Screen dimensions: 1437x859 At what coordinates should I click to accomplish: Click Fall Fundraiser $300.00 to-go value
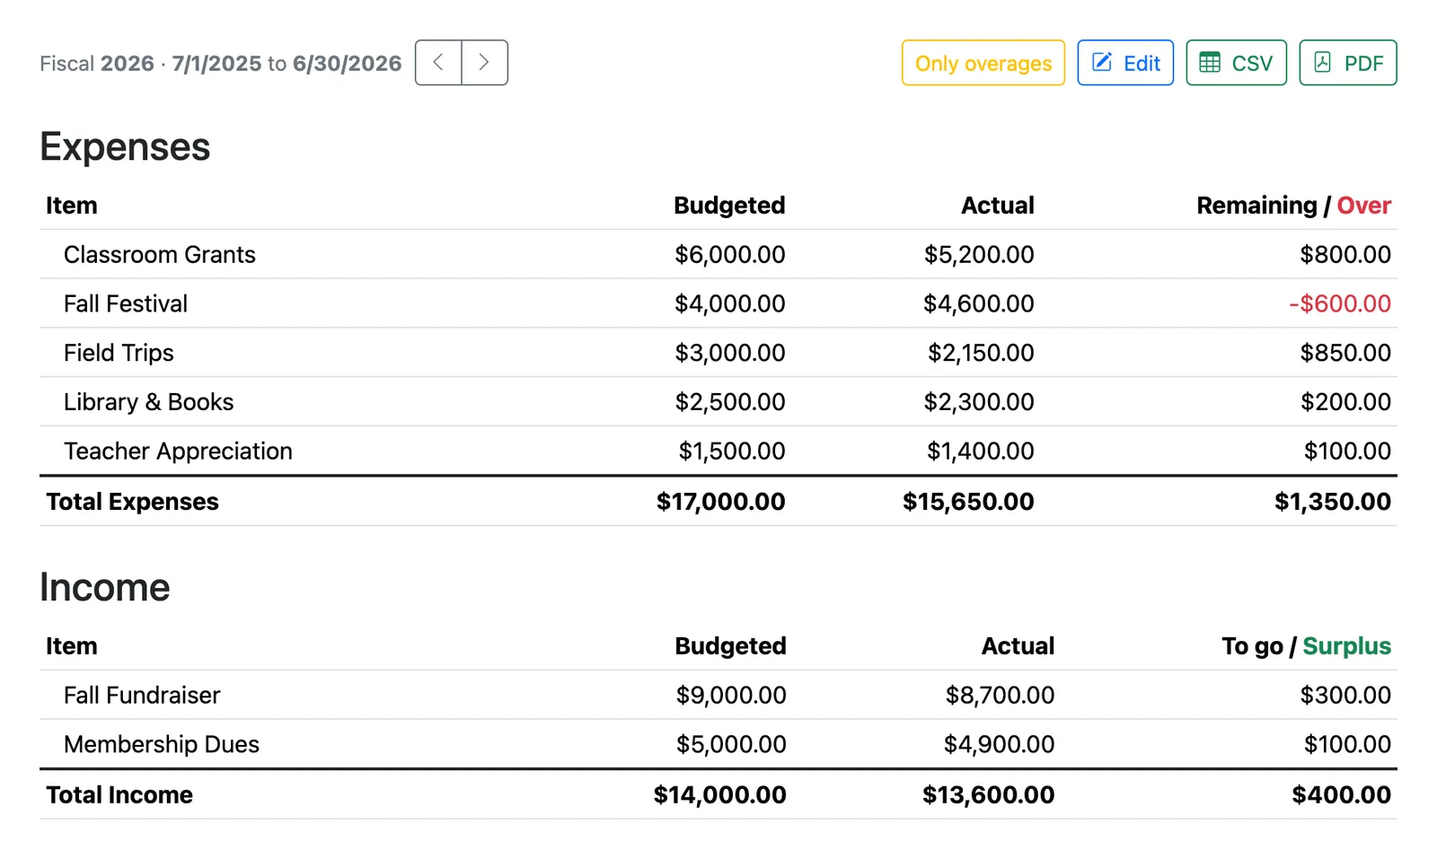[1345, 695]
